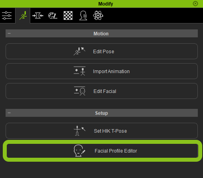
Task: Click the Edit Facial keyframe face icon
Action: (80, 91)
